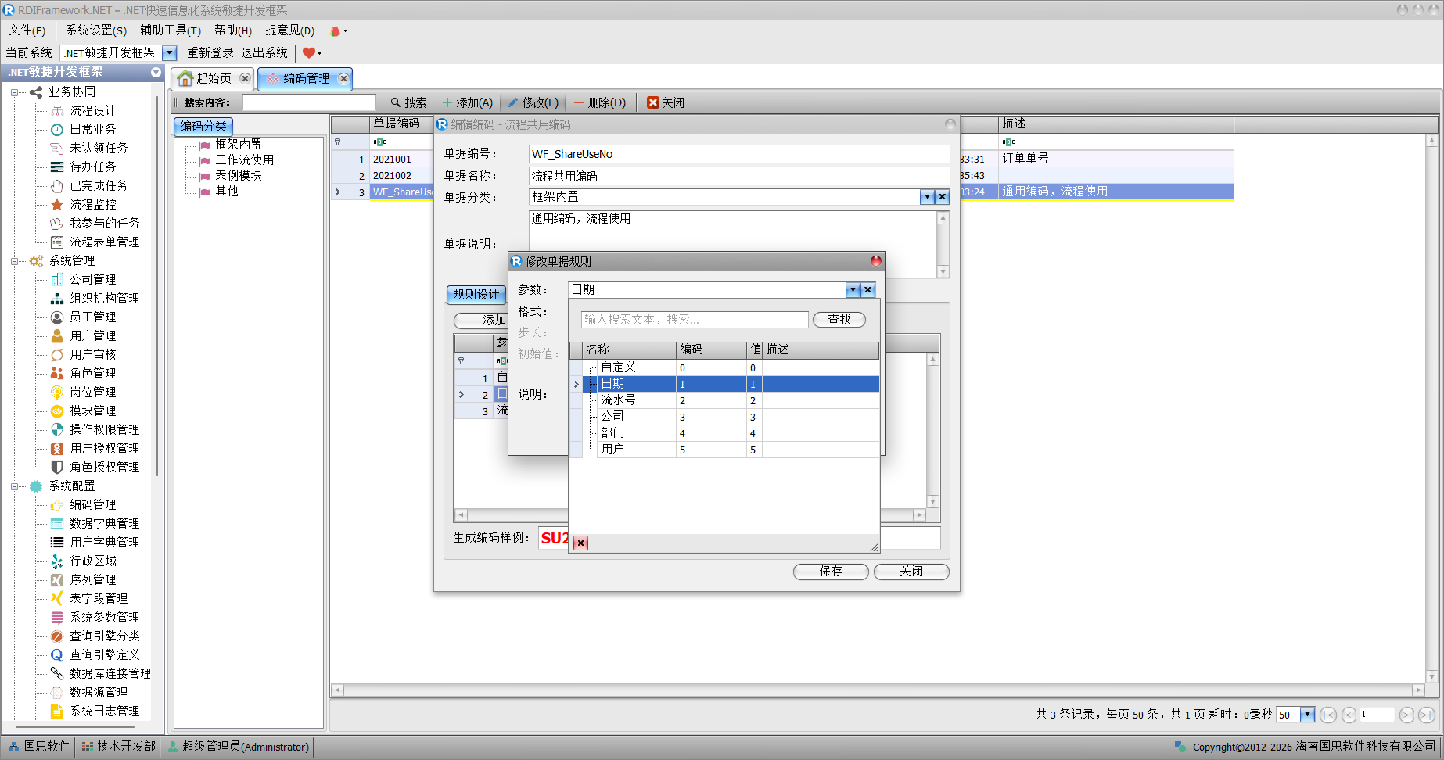
Task: Click red X below dropdown list
Action: (x=580, y=543)
